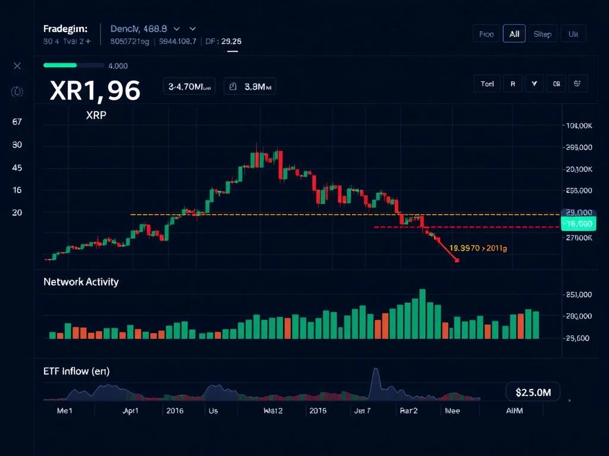Open chart settings via the rightmost toolbar icon

[577, 84]
